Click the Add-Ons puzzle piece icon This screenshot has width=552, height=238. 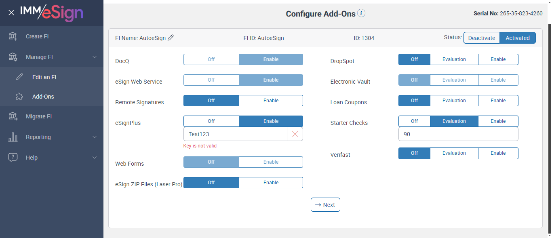[19, 97]
